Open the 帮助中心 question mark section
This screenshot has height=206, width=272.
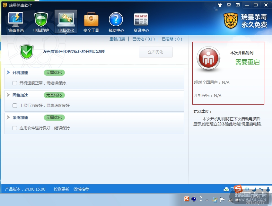116,22
